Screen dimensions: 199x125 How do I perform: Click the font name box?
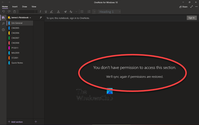point(27,12)
